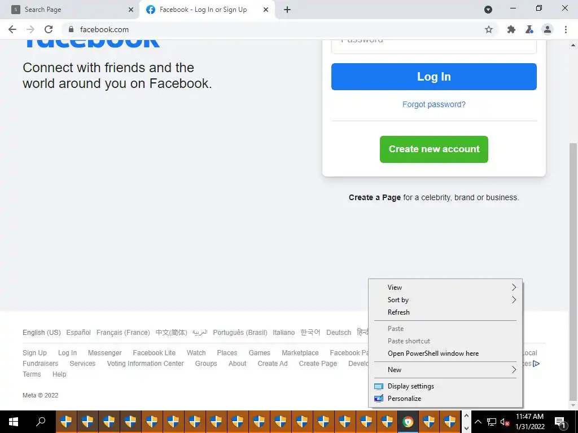This screenshot has width=578, height=433.
Task: Expand the New submenu arrow
Action: click(x=514, y=370)
